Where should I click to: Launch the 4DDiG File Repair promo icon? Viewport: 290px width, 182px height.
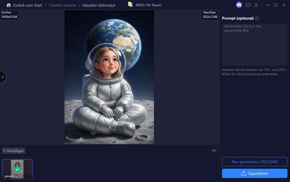[x=130, y=4]
